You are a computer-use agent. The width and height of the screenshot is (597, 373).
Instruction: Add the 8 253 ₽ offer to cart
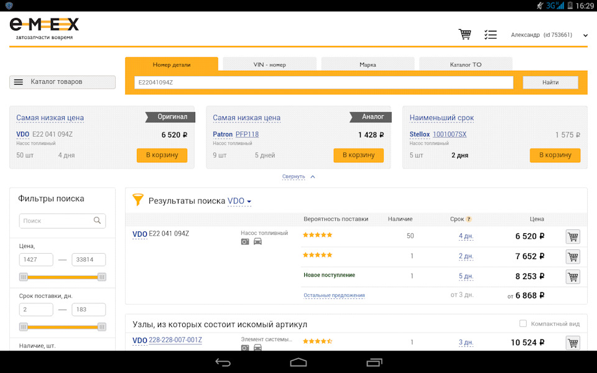(573, 277)
